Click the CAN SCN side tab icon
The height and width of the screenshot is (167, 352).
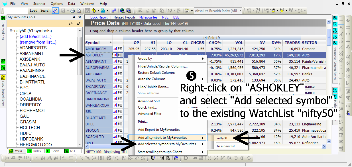[335, 18]
